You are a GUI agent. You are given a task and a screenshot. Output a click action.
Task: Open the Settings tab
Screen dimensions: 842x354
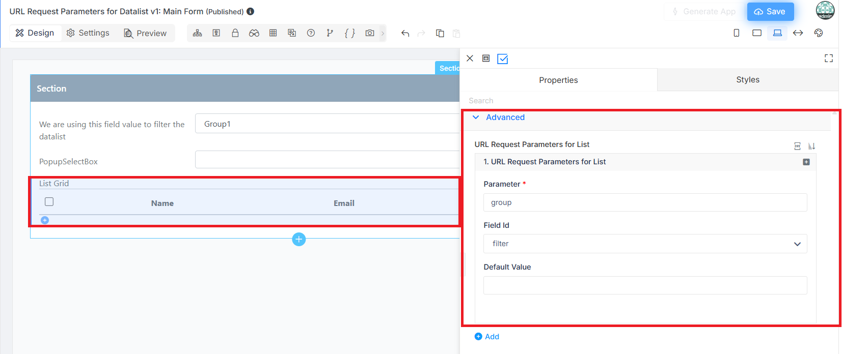(88, 33)
